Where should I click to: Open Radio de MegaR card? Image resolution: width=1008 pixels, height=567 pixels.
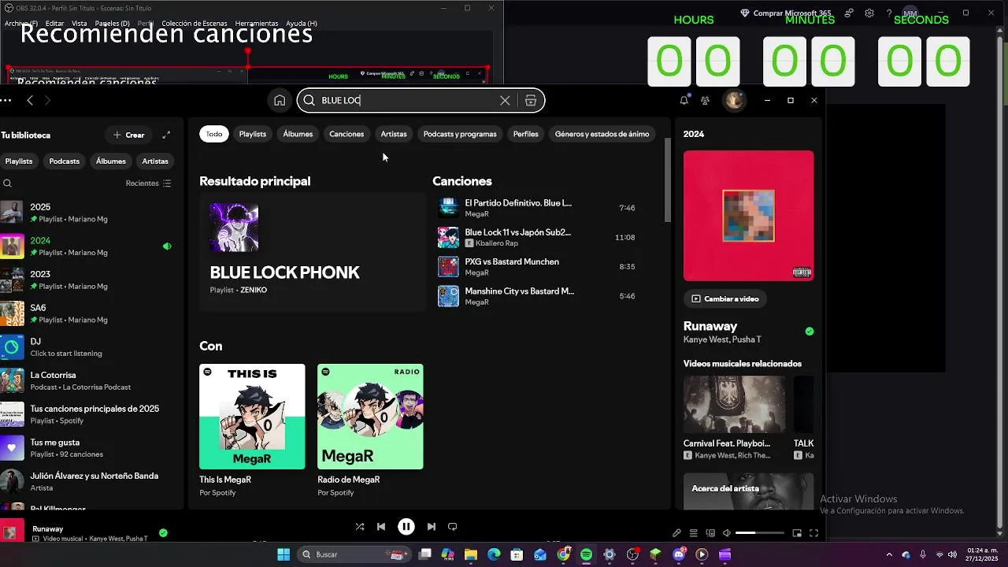tap(370, 431)
